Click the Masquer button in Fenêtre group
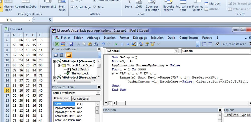The height and width of the screenshot is (122, 251). click(213, 4)
